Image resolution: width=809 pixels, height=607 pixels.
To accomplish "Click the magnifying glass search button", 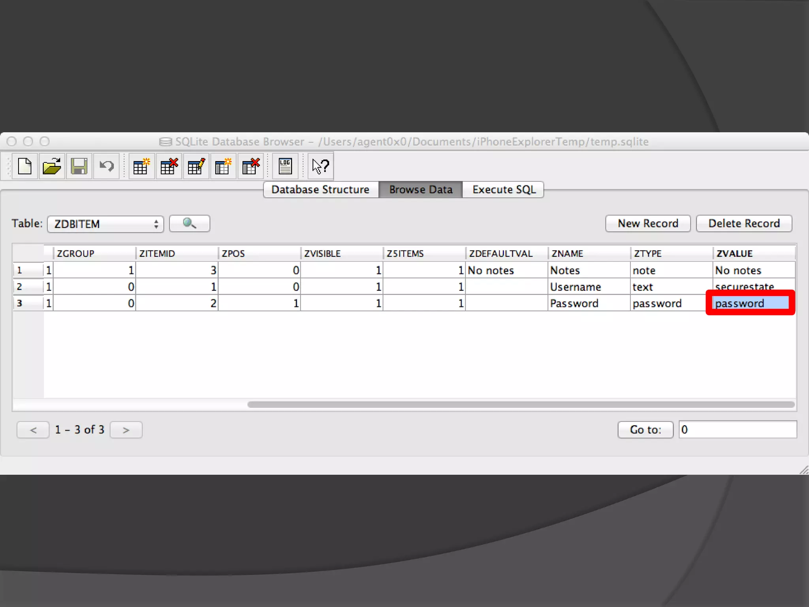I will [x=189, y=224].
